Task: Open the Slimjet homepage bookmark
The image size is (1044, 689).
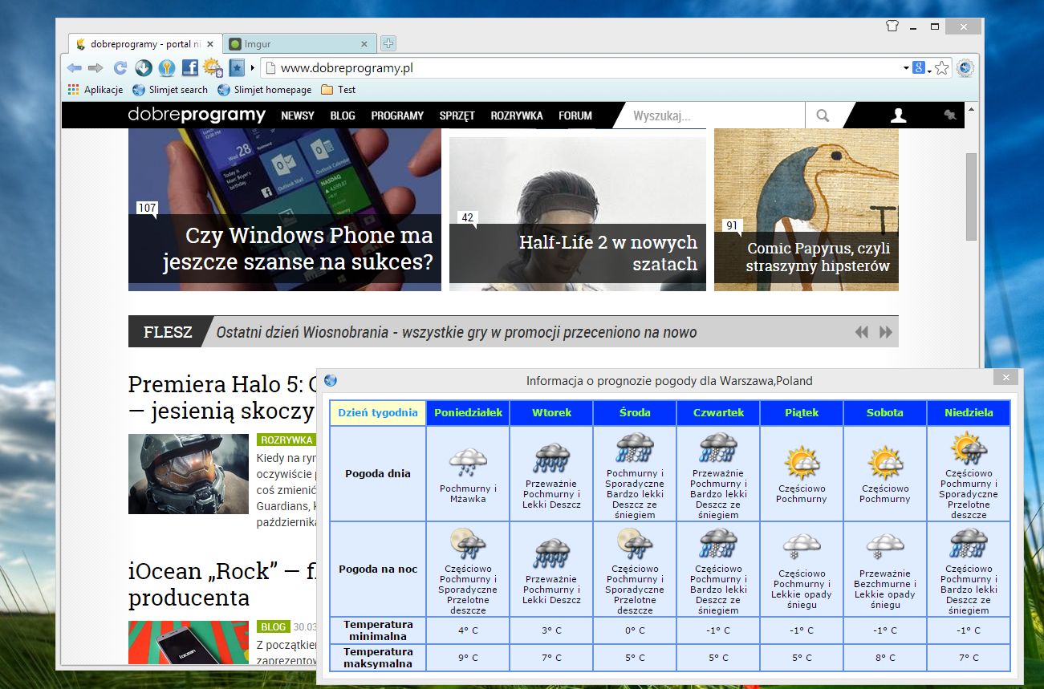Action: tap(264, 90)
